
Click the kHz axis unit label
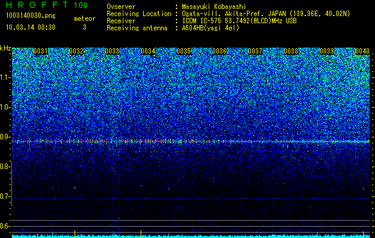pyautogui.click(x=5, y=48)
